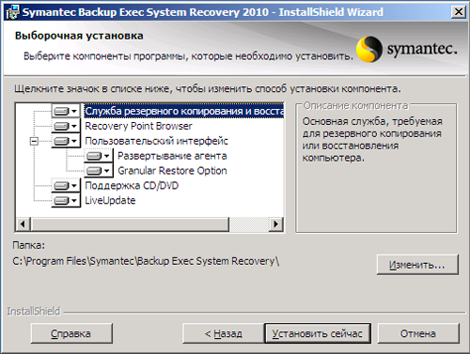Collapse the Пользовательский интерфейс tree node
Image resolution: width=470 pixels, height=354 pixels.
[x=34, y=141]
